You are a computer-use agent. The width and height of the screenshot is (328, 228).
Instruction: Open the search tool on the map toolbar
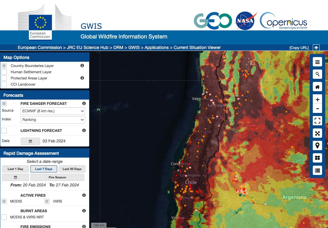317,74
